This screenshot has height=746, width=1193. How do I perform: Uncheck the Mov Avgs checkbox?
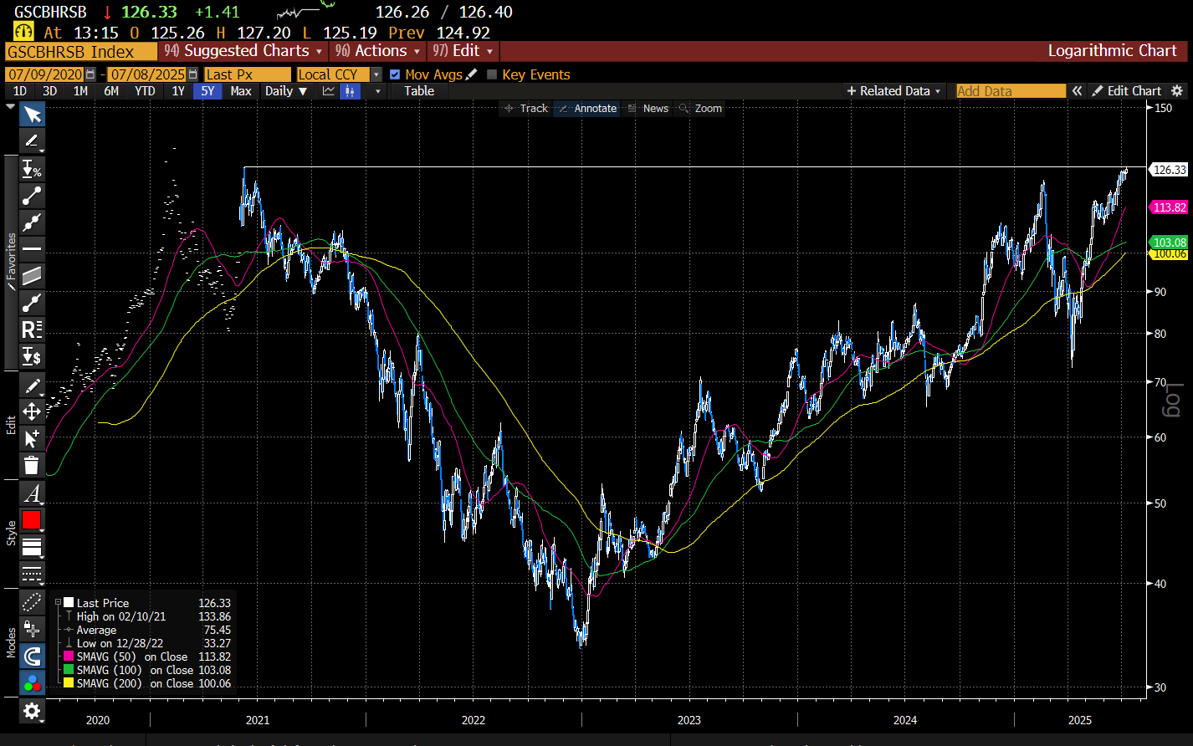(x=395, y=74)
